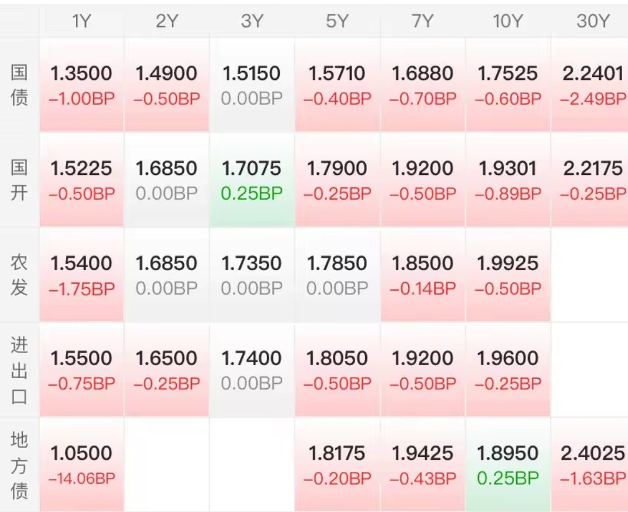628x512 pixels.
Task: Choose the 30Y maturity column header
Action: click(x=593, y=22)
